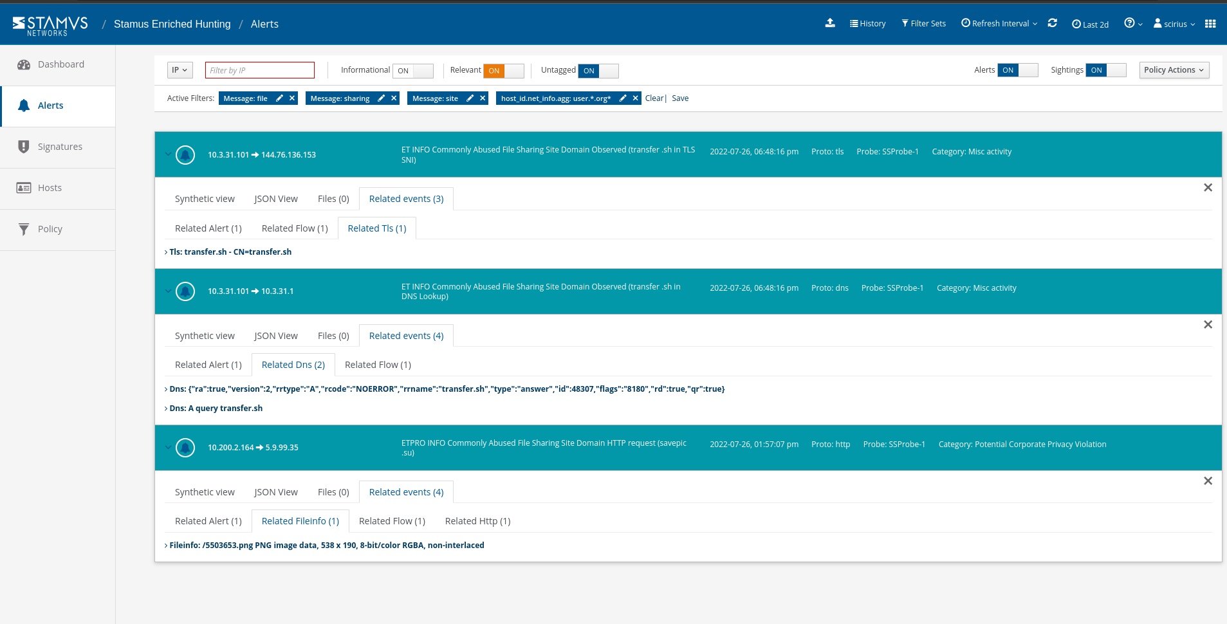
Task: Close the savepic.su alert details panel
Action: [1208, 481]
